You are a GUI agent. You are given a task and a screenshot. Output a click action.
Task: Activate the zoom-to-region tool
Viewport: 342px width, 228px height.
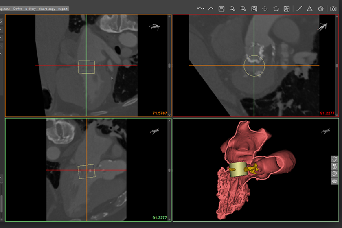(x=254, y=9)
